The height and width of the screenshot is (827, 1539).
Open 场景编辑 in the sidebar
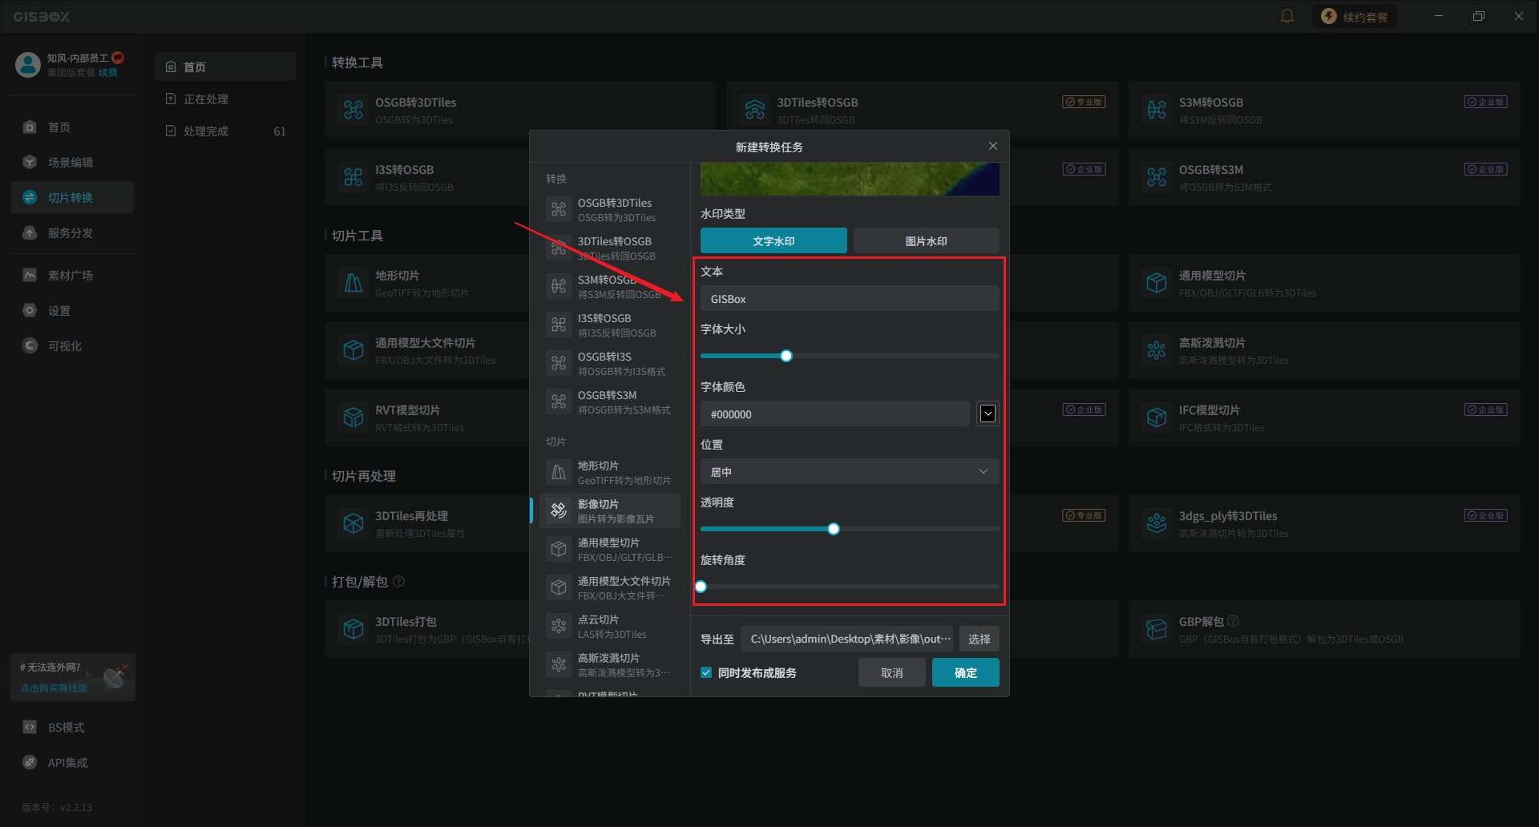[x=72, y=163]
